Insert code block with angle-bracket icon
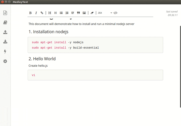181x126 pixels. (x=115, y=13)
